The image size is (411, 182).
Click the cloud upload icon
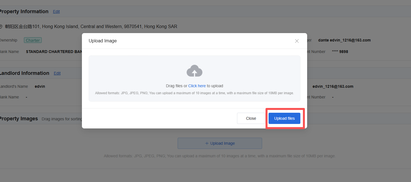(194, 71)
